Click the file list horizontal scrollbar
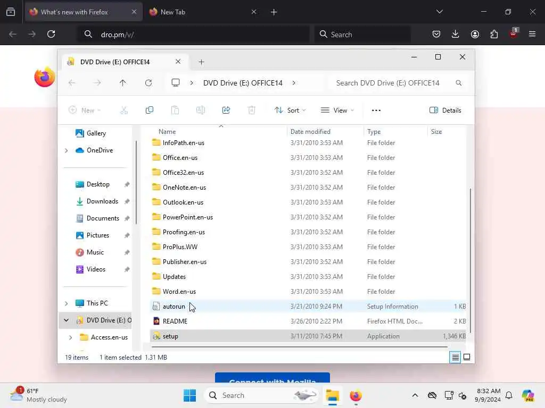This screenshot has width=545, height=408. click(x=300, y=346)
